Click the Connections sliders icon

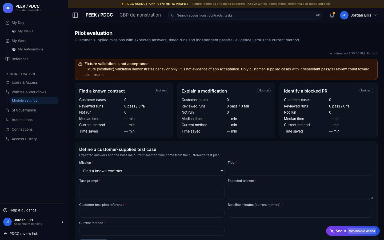tap(7, 129)
